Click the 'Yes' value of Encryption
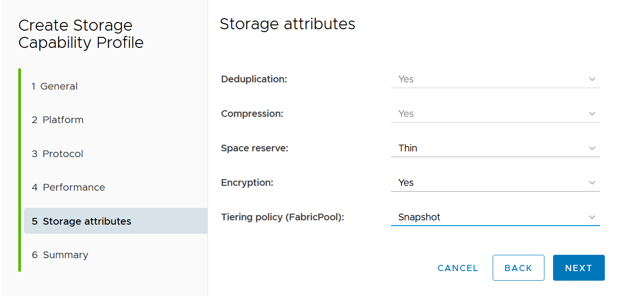624x296 pixels. (406, 182)
